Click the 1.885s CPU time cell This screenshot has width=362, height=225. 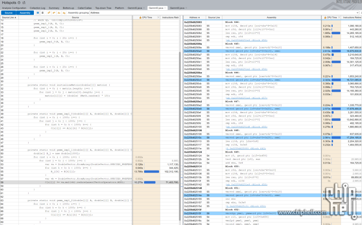tap(331, 33)
